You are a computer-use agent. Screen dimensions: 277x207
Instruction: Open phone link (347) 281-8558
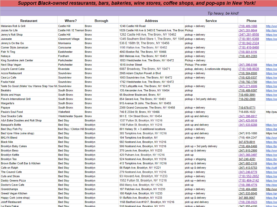[249, 35]
